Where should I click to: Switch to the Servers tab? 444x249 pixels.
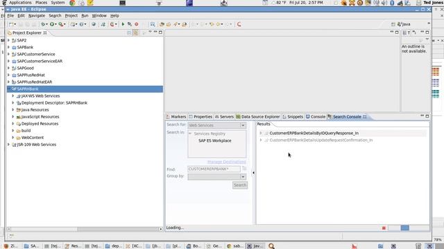[x=224, y=117]
